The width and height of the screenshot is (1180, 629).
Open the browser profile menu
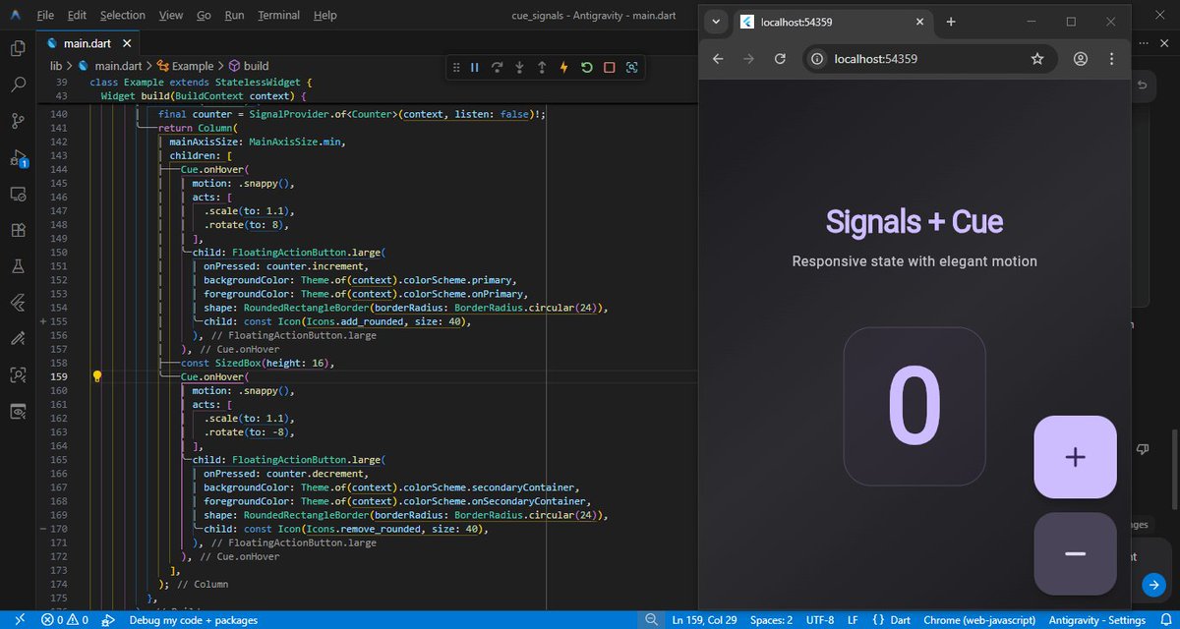pyautogui.click(x=1081, y=59)
